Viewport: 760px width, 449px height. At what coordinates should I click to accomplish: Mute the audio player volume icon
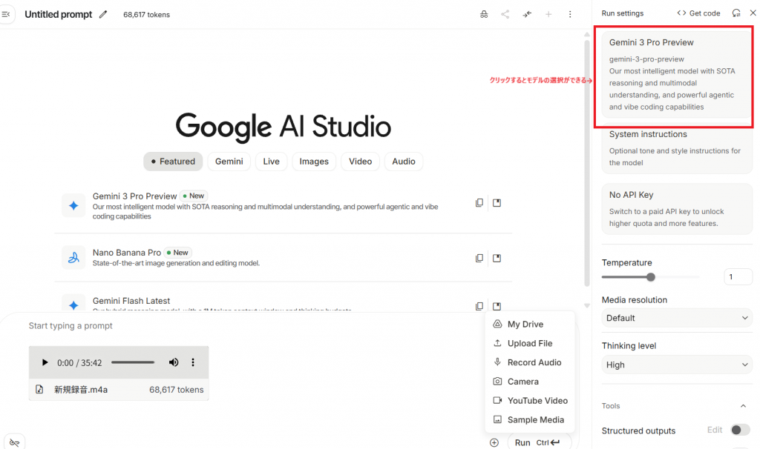[x=174, y=362]
